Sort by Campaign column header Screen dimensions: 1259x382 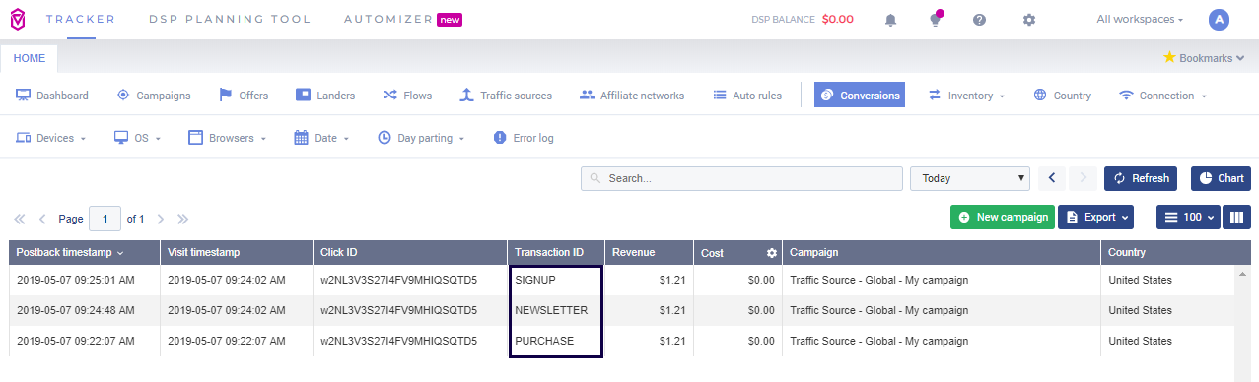tap(942, 253)
